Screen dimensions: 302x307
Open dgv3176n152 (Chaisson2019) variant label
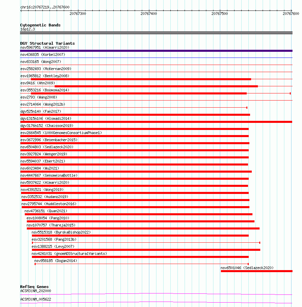point(47,126)
